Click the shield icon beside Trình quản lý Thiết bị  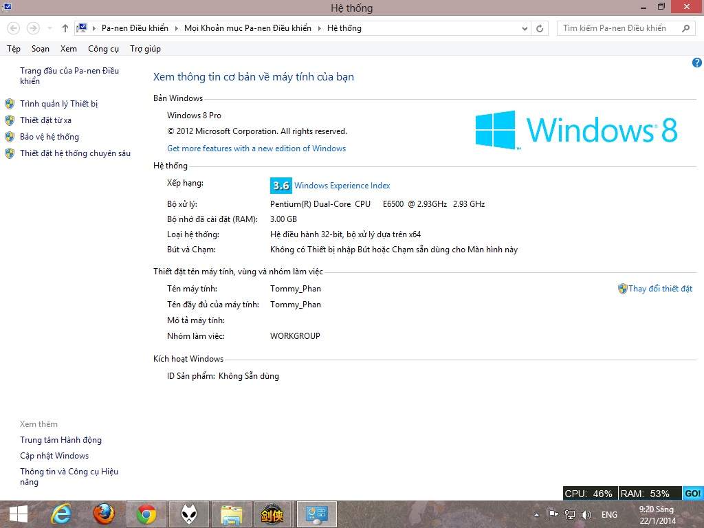[x=10, y=104]
